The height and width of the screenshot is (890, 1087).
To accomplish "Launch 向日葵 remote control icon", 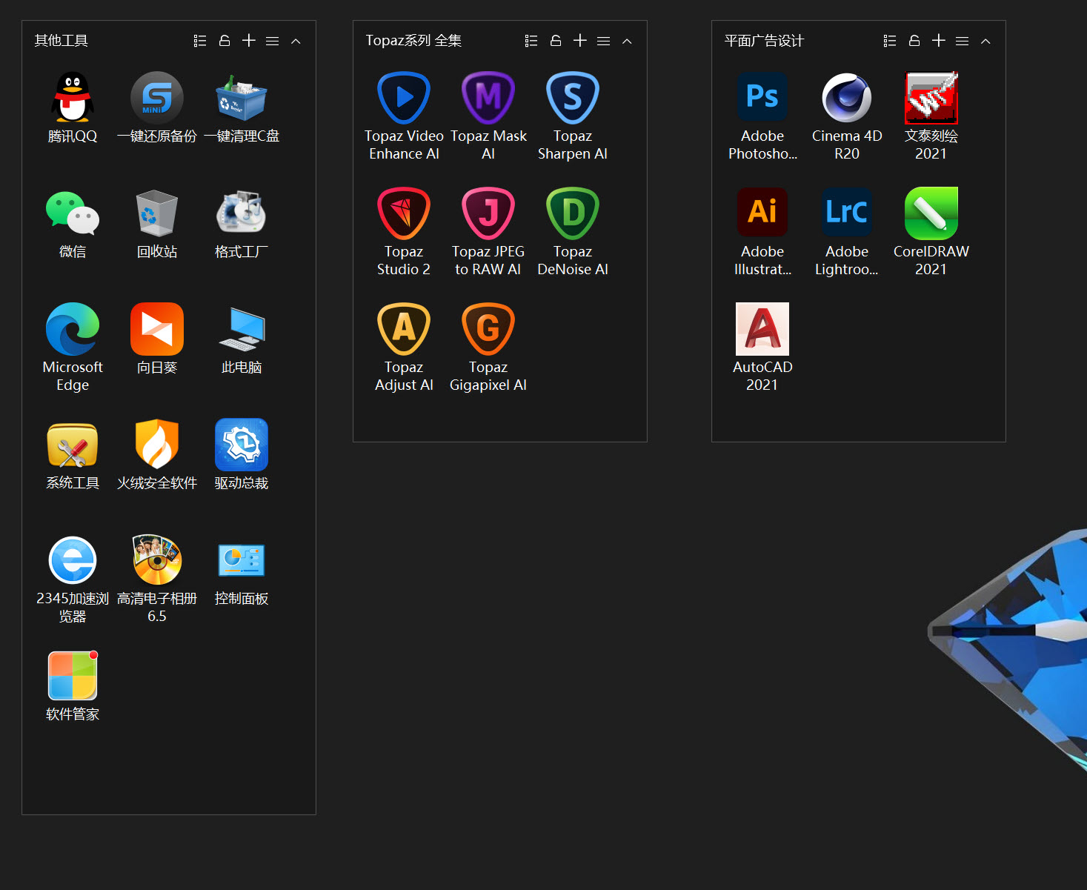I will click(157, 329).
